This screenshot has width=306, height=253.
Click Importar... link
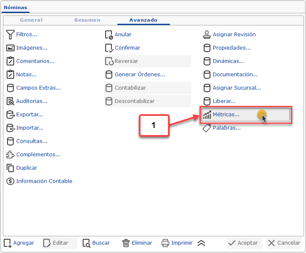[30, 128]
